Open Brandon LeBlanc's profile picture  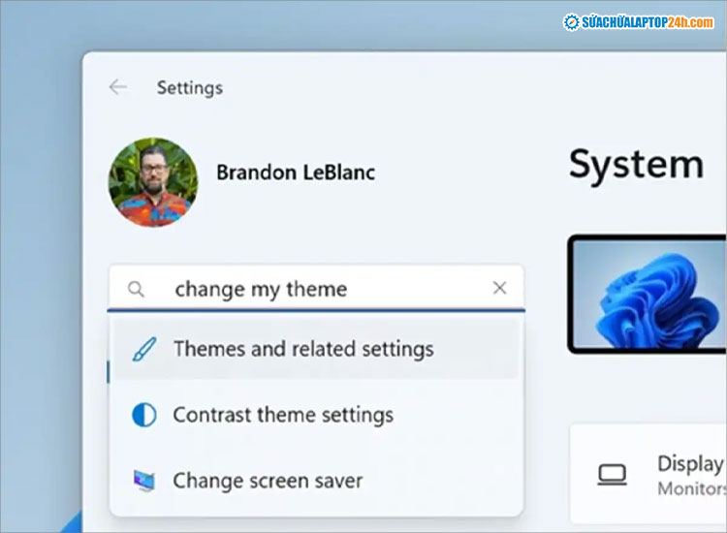coord(152,181)
